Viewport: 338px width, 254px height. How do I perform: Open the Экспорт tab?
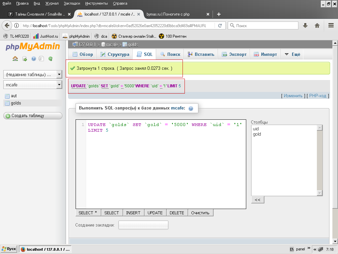(234, 55)
